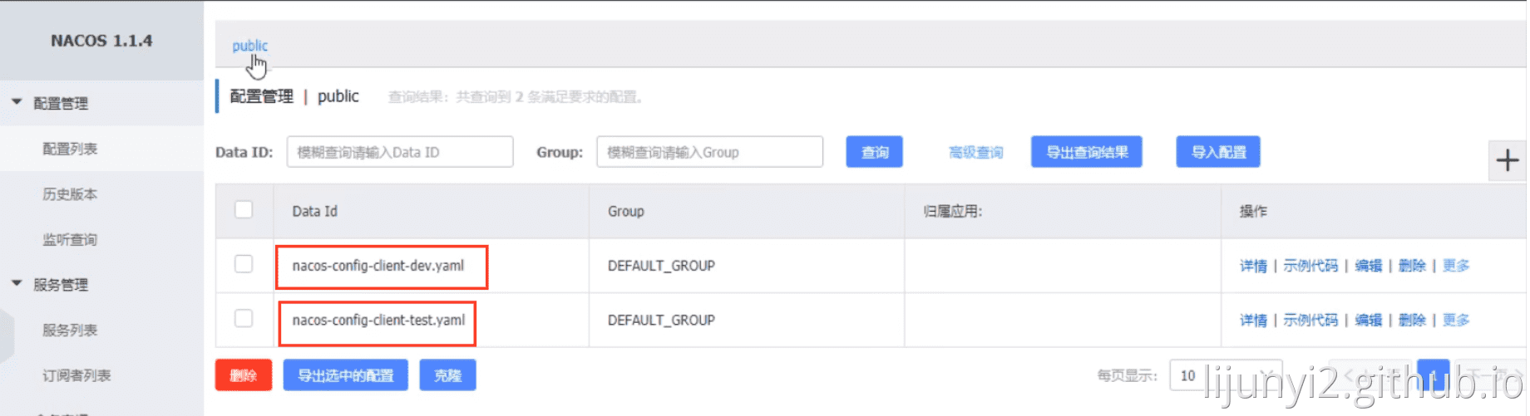Open 服务列表 in the sidebar
1530x416 pixels.
(x=70, y=330)
